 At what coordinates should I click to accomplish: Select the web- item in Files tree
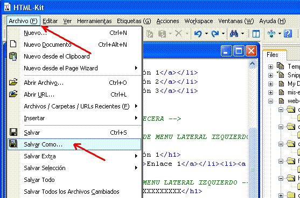coord(294,101)
